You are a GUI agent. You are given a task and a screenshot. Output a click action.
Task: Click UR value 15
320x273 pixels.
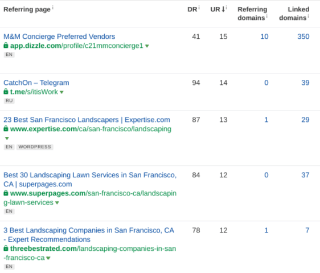tap(223, 36)
